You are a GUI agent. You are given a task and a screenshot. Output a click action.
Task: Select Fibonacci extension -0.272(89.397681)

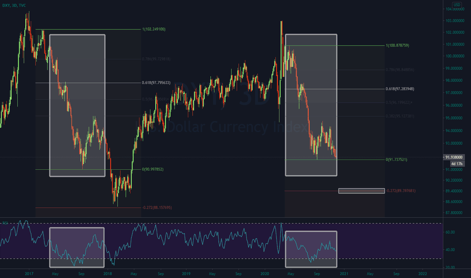click(x=401, y=191)
